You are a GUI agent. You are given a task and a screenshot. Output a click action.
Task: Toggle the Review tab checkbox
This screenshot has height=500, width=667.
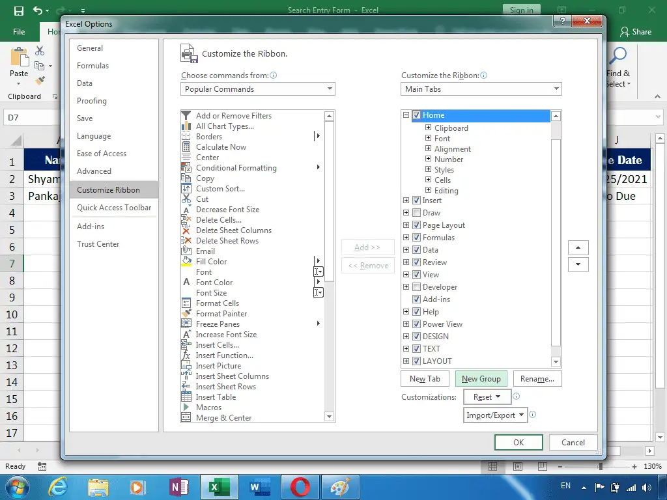pos(416,262)
